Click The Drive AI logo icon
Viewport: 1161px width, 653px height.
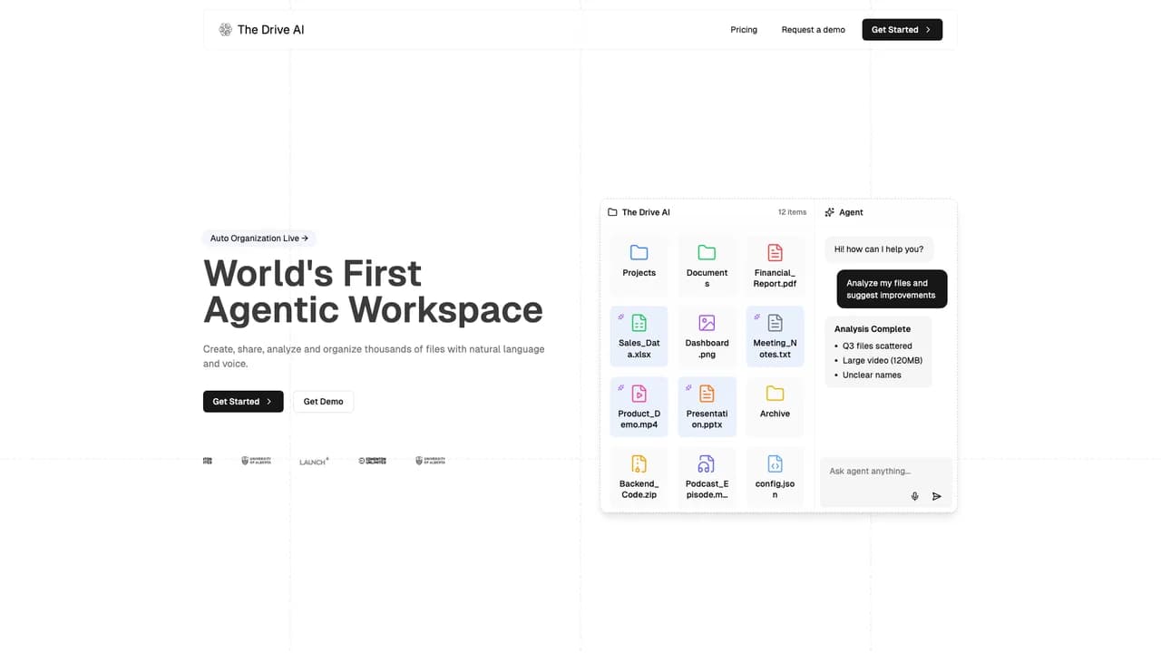(x=225, y=30)
